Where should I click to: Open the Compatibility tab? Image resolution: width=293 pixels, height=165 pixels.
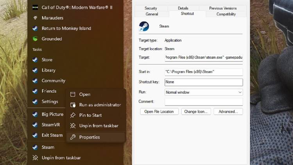coord(226,14)
